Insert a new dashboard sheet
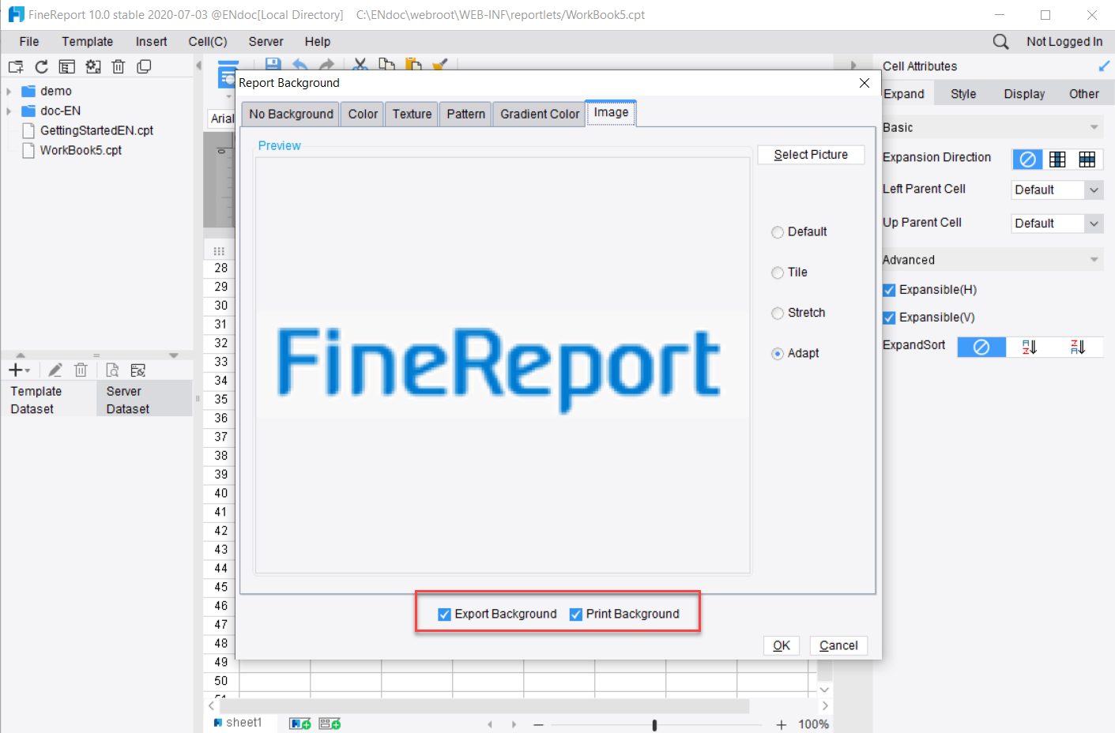 (x=330, y=723)
